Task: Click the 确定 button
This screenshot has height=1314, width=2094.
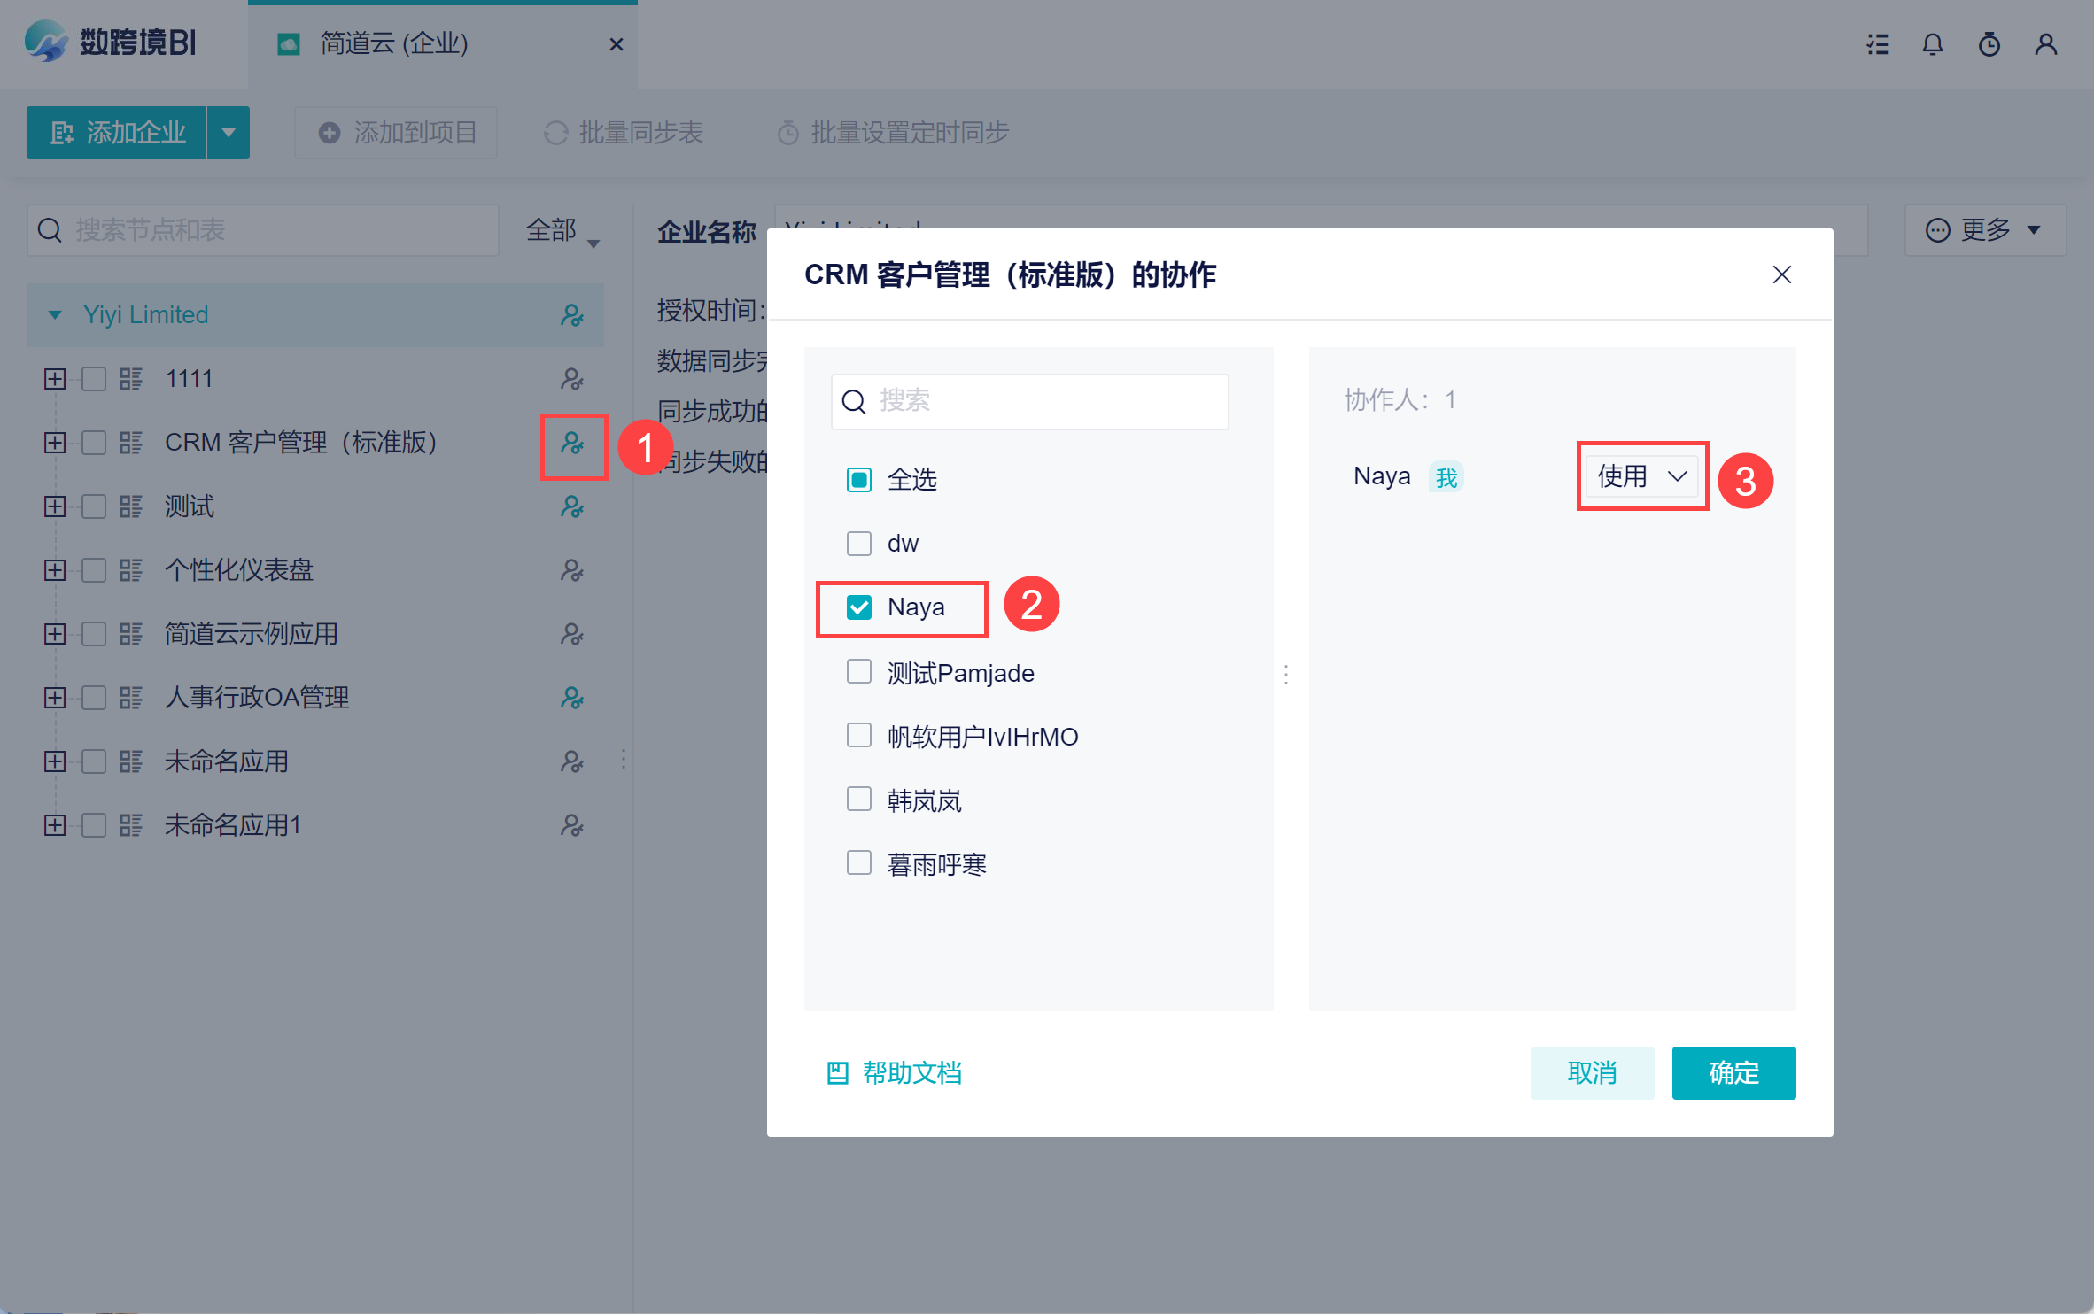Action: point(1733,1072)
